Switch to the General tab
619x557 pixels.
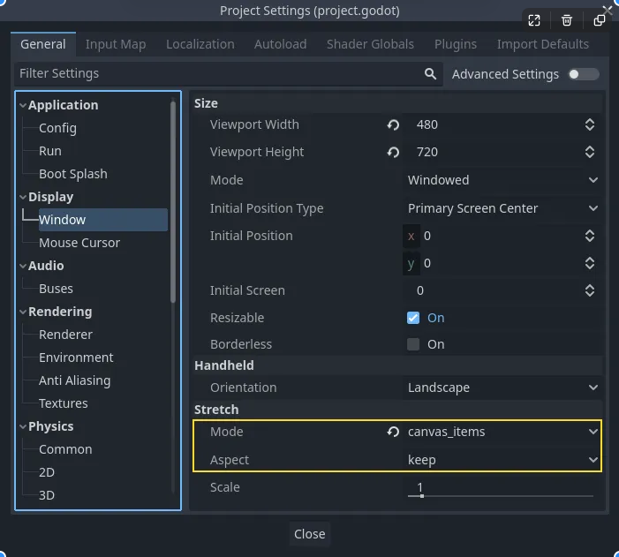tap(43, 44)
